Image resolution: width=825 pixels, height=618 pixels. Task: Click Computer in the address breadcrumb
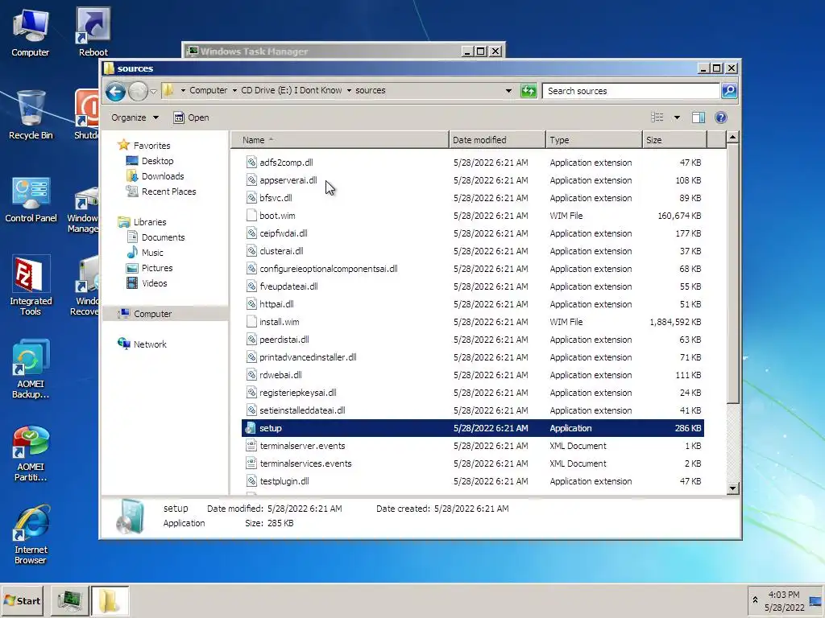point(209,90)
